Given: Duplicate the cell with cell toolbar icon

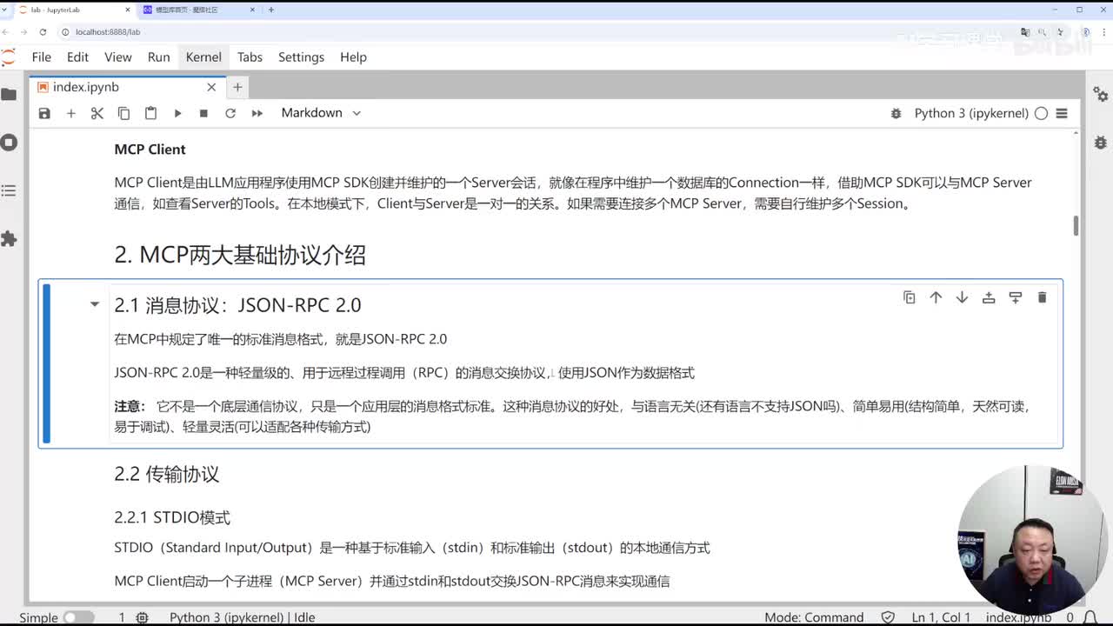Looking at the screenshot, I should tap(910, 297).
